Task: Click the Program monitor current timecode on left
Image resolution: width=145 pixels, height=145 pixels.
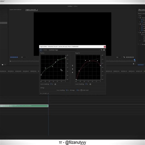Action: coord(14,57)
